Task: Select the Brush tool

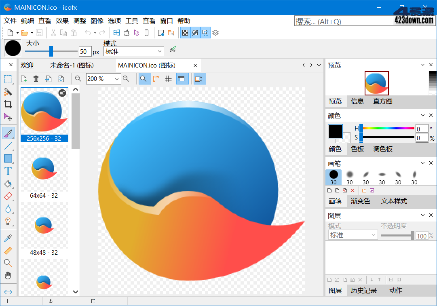Action: (x=8, y=132)
